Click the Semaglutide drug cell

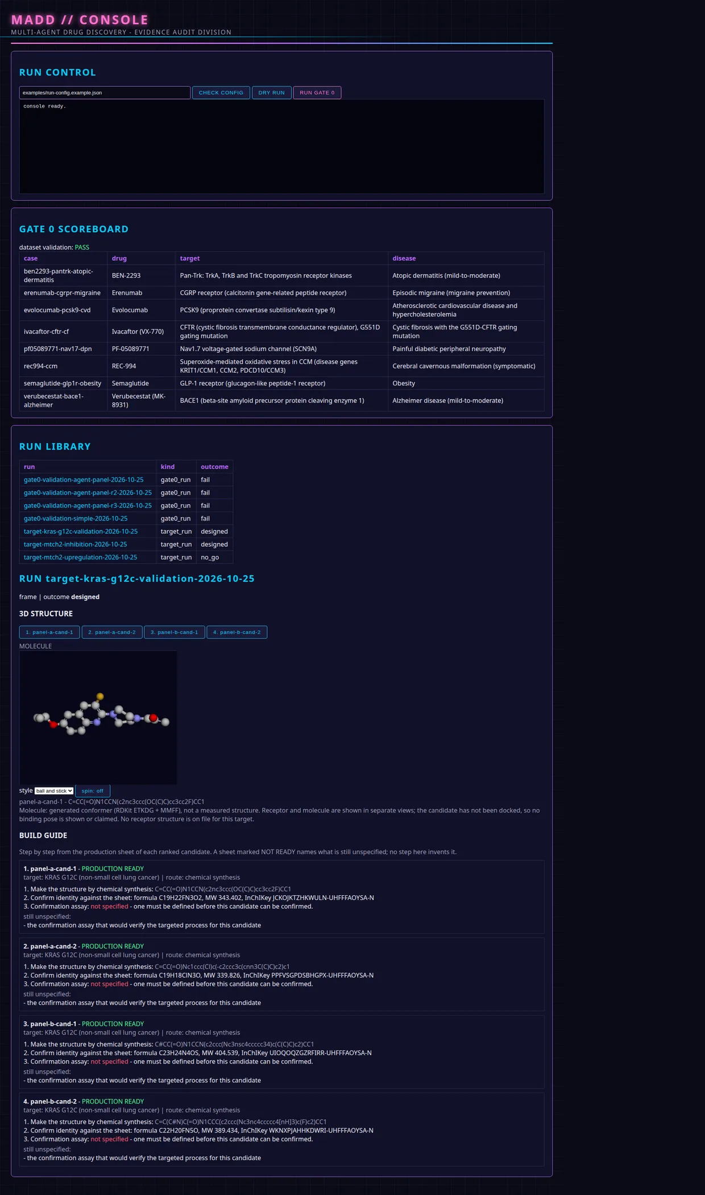pyautogui.click(x=141, y=384)
